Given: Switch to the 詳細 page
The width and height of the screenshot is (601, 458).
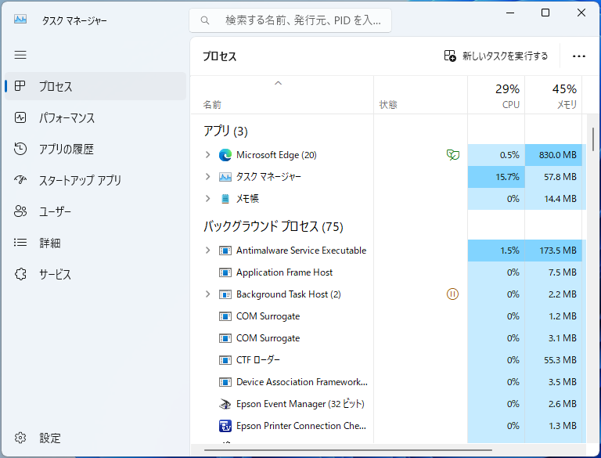Looking at the screenshot, I should pos(95,243).
